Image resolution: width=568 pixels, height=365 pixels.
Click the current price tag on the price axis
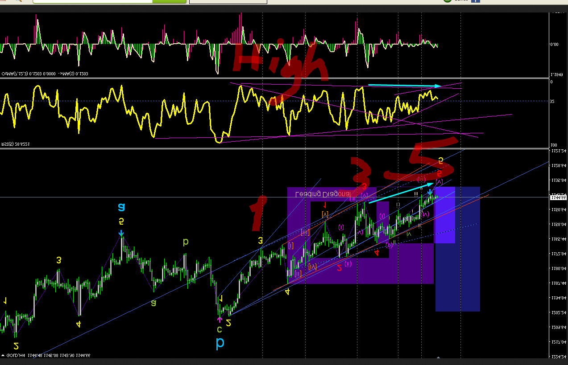coord(559,197)
